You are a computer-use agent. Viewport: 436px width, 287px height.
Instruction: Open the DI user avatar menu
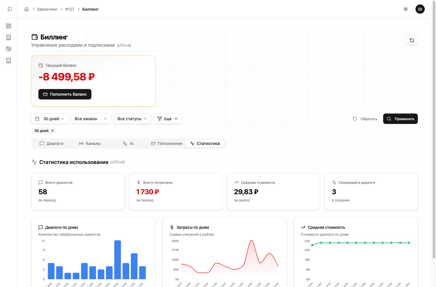[x=420, y=9]
